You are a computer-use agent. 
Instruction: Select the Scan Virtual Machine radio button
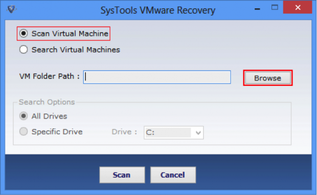pos(24,33)
